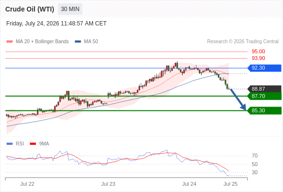Click the green 87.70 support price tag
Viewport: 283px width, 192px height.
click(x=264, y=96)
